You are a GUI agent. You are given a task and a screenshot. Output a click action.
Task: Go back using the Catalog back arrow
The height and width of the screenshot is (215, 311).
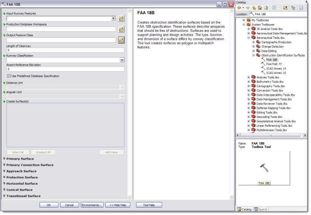(239, 8)
